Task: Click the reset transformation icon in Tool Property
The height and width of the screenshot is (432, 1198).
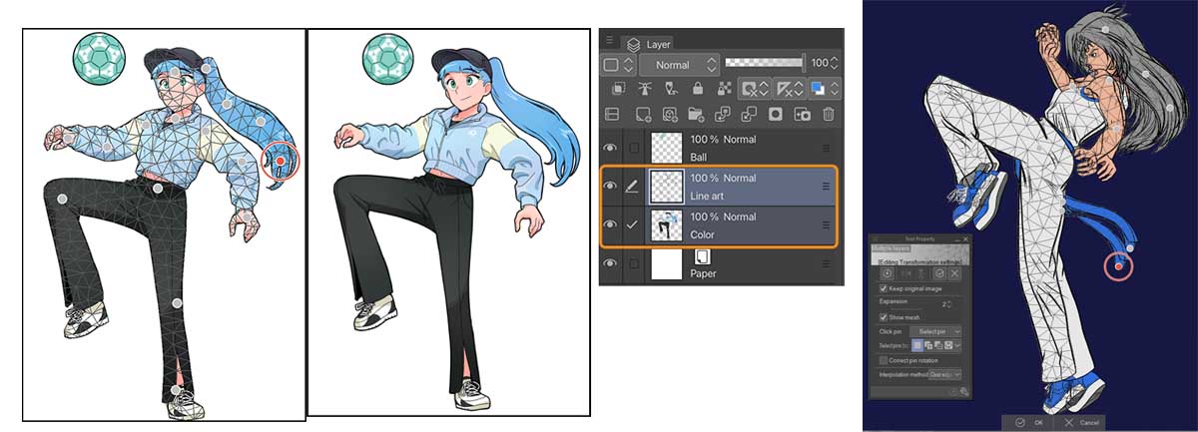Action: pos(887,273)
